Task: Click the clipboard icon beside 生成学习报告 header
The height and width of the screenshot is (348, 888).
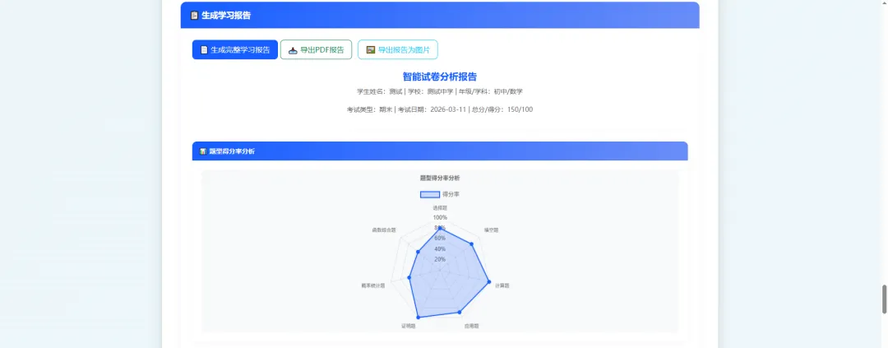Action: pos(194,16)
